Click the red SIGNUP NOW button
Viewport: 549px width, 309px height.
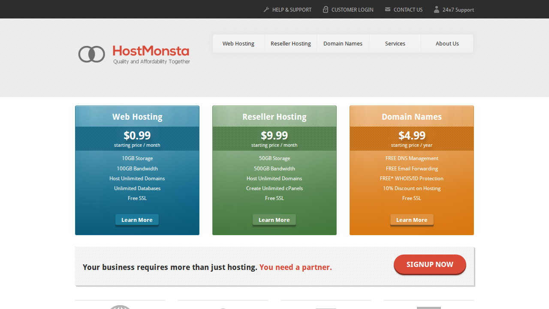(x=430, y=264)
